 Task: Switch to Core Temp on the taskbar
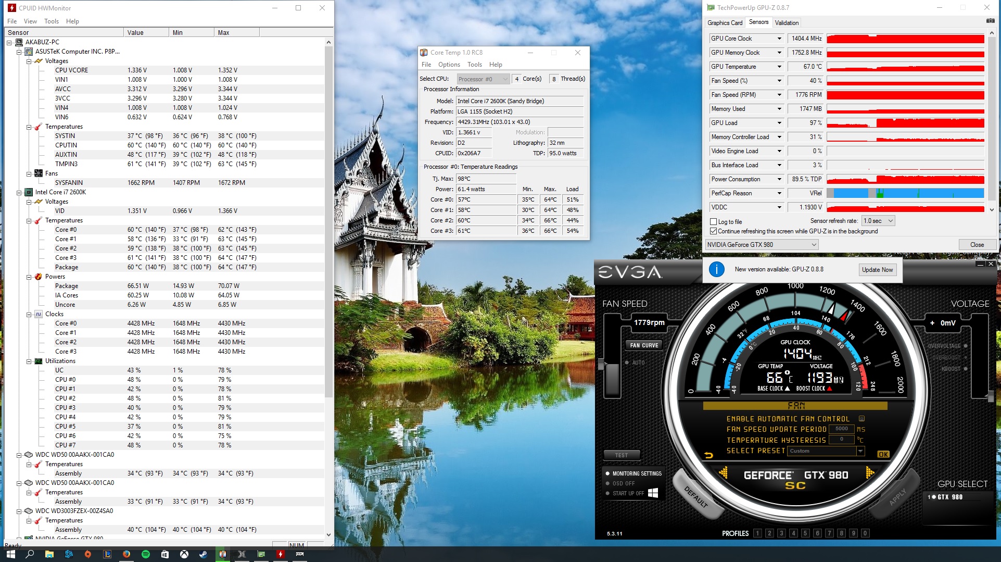(x=222, y=554)
